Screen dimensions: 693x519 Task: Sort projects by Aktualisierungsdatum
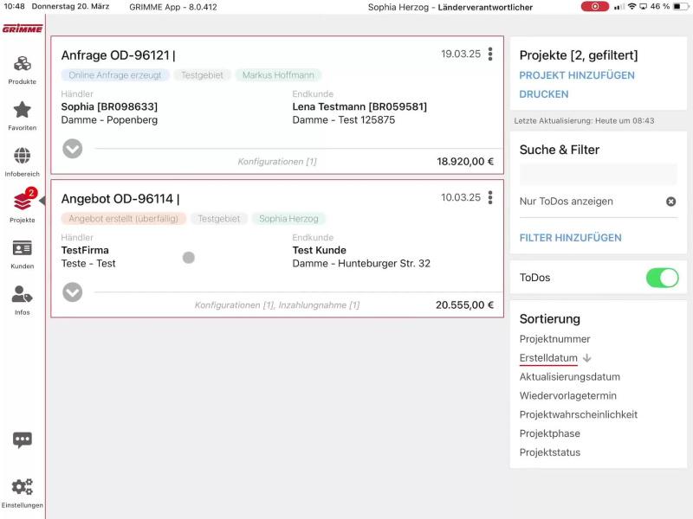point(570,377)
